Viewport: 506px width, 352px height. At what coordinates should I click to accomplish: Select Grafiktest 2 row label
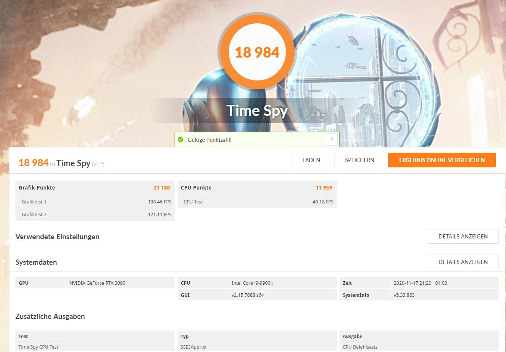(34, 214)
